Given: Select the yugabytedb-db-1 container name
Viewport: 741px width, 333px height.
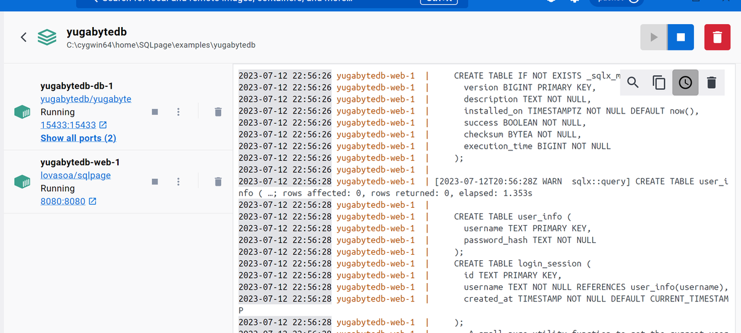Looking at the screenshot, I should [77, 86].
